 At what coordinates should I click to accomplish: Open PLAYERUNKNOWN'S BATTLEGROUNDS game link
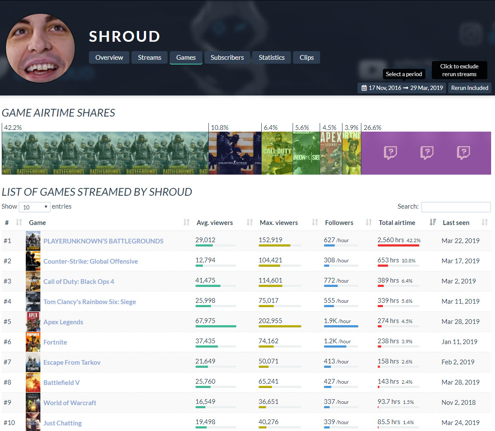(103, 241)
